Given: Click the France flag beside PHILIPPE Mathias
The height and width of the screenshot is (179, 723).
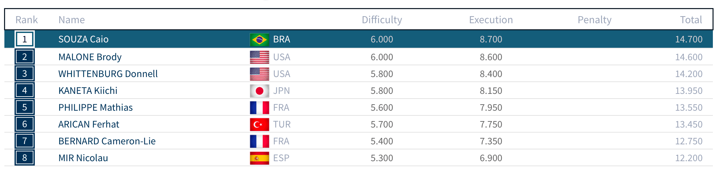Looking at the screenshot, I should tap(259, 108).
